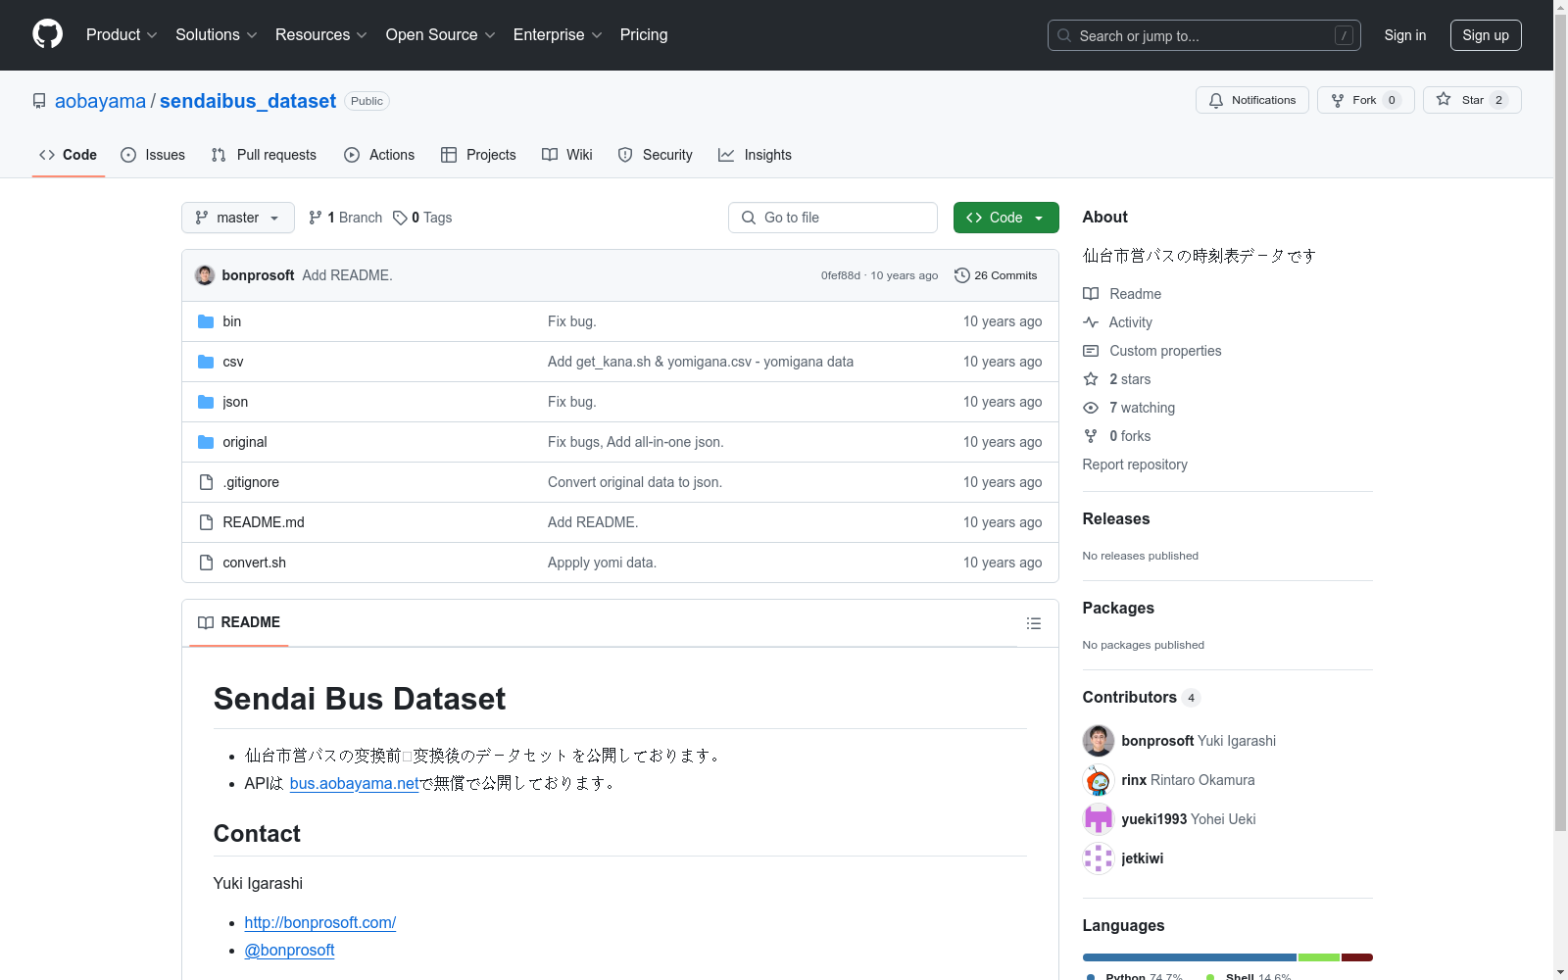1568x980 pixels.
Task: Open the sendaibus_dataset repository link
Action: [x=248, y=101]
